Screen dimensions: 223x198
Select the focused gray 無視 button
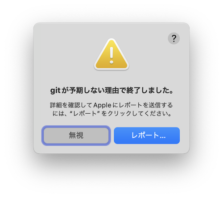pos(76,136)
